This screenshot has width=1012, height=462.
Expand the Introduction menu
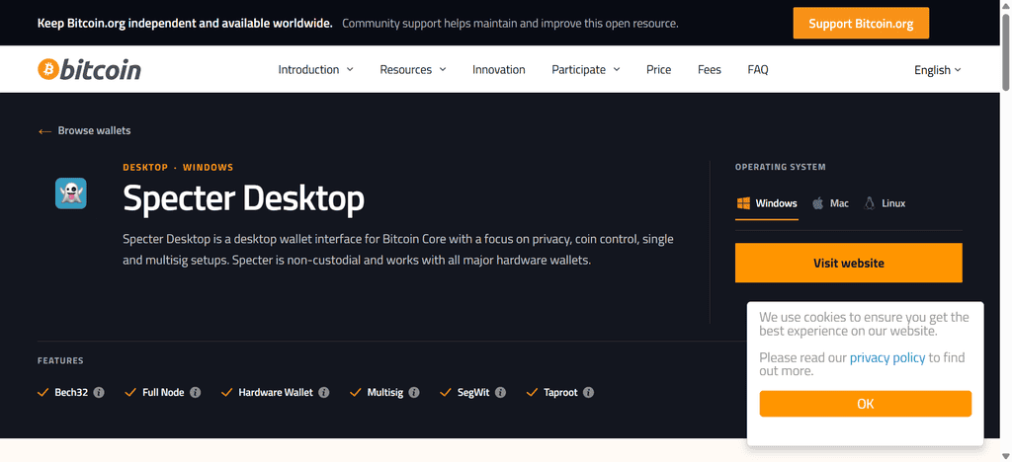click(315, 69)
